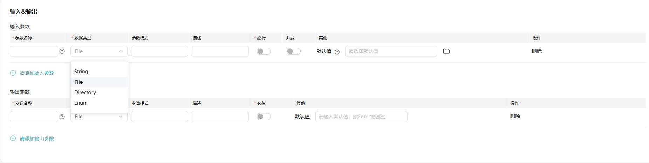Image resolution: width=649 pixels, height=163 pixels.
Task: Collapse the input 数据类型 File dropdown
Action: click(x=99, y=51)
